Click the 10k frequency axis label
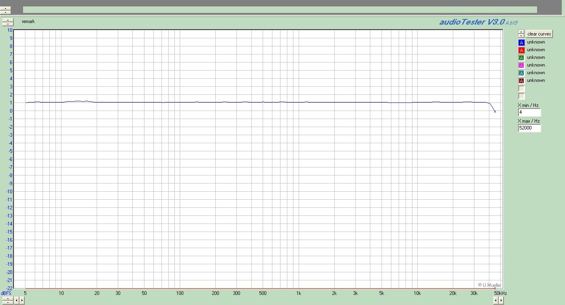565x305 pixels. 417,293
